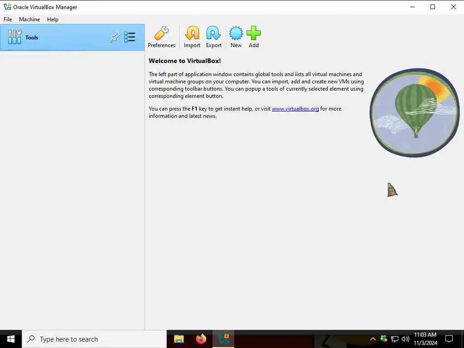Click the green tray icon with red badge
The height and width of the screenshot is (348, 464).
[x=384, y=339]
